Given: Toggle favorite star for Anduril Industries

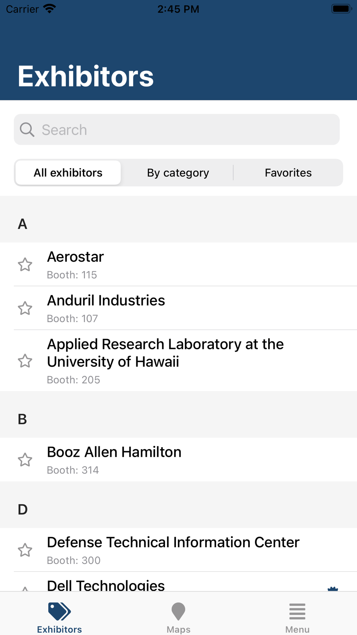Looking at the screenshot, I should (25, 308).
